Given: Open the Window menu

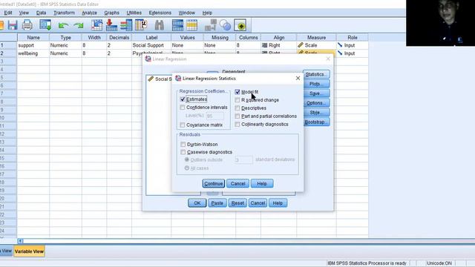Looking at the screenshot, I should [x=186, y=13].
